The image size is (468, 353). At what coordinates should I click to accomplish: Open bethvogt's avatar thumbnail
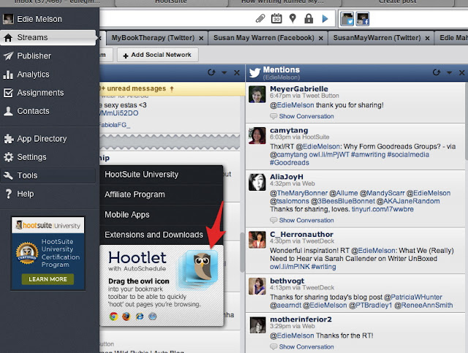point(257,286)
